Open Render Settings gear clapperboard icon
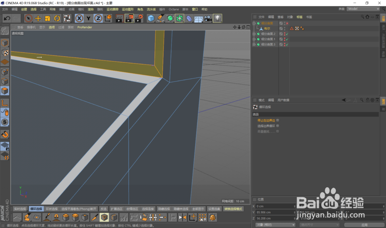 pos(139,19)
